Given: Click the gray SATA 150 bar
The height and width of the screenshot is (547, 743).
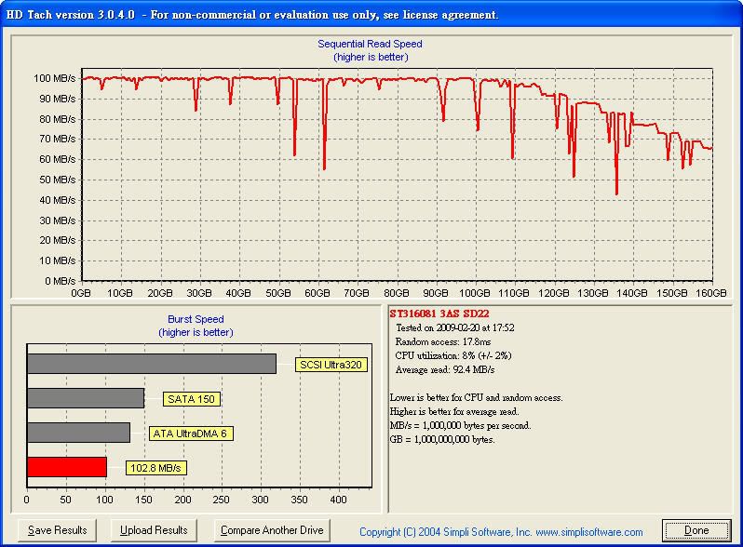Looking at the screenshot, I should click(x=86, y=398).
